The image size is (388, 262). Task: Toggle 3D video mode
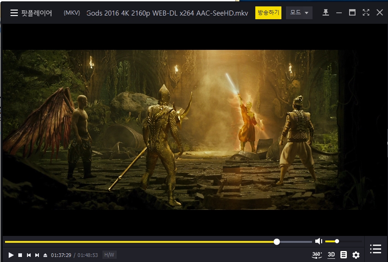coord(331,255)
